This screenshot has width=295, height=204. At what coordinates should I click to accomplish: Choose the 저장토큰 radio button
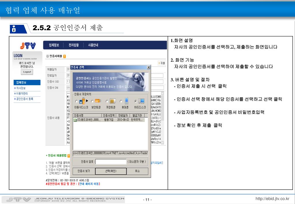coord(107,101)
